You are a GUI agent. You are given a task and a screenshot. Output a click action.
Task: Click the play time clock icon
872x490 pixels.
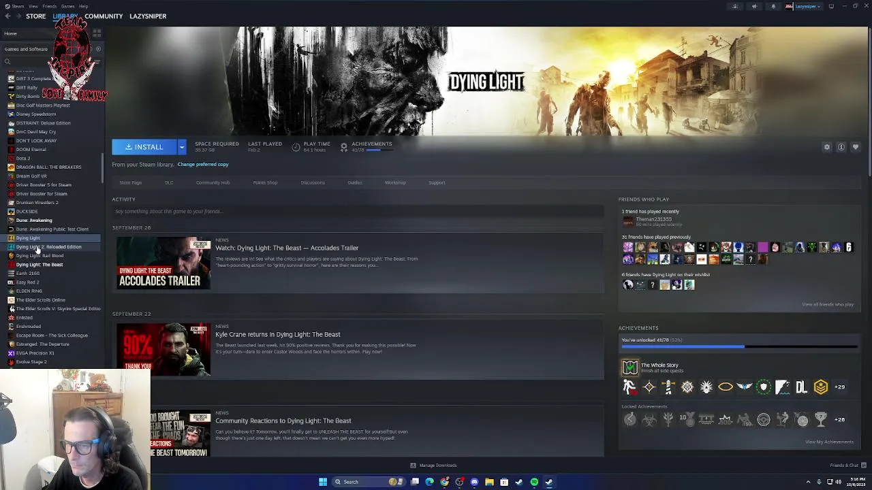296,147
